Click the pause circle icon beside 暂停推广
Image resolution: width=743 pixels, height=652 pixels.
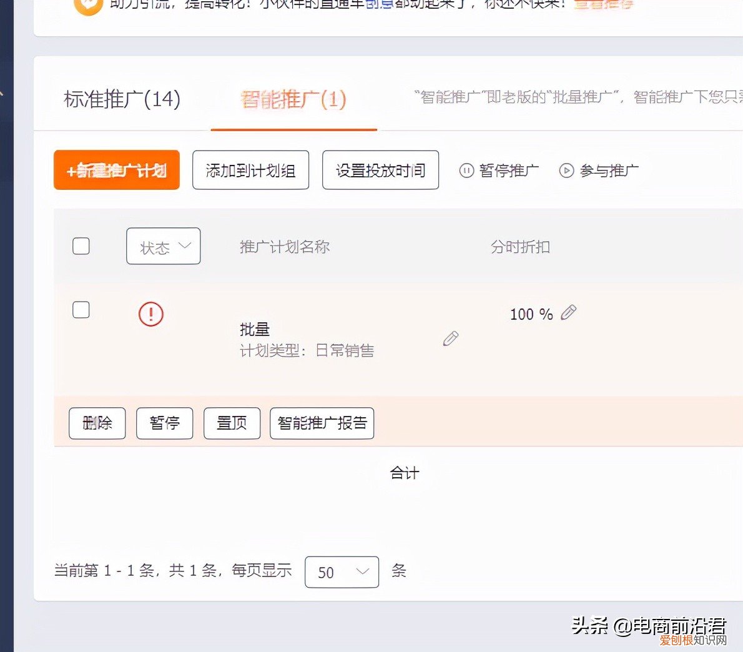(x=466, y=170)
